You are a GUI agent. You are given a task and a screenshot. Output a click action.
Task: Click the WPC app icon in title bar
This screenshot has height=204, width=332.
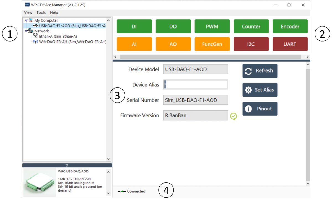point(27,5)
